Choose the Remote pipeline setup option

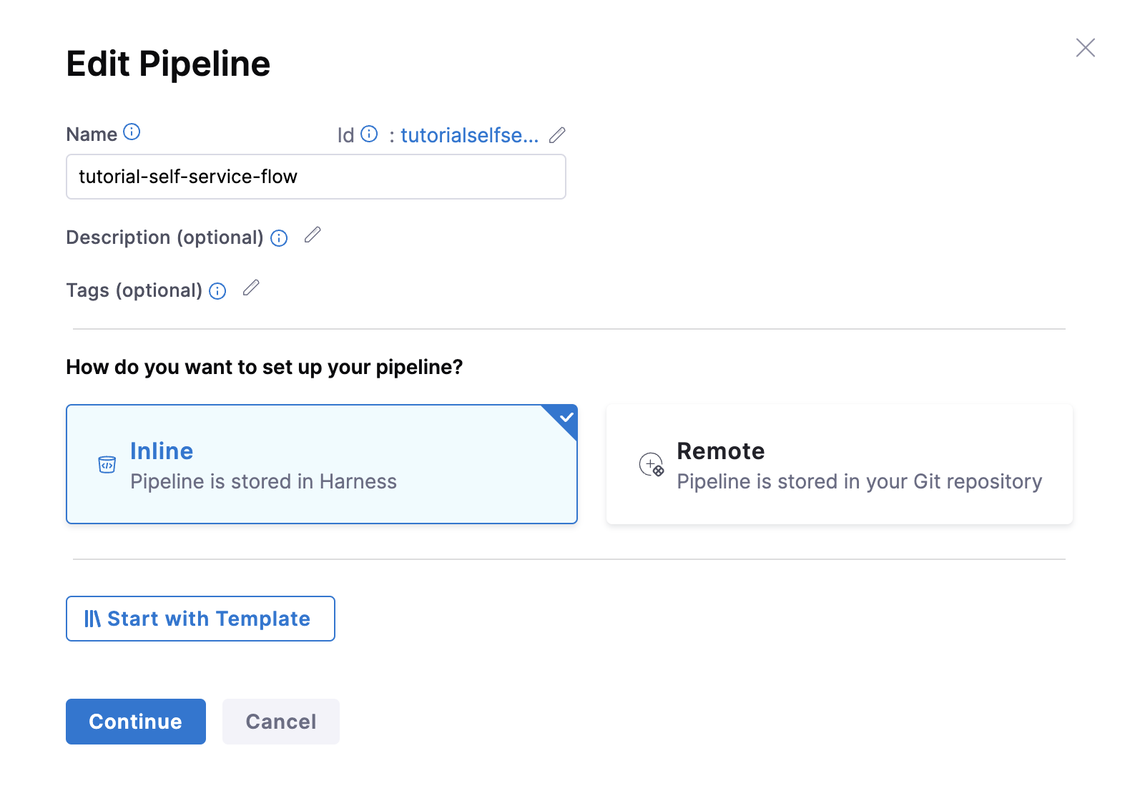(x=839, y=465)
